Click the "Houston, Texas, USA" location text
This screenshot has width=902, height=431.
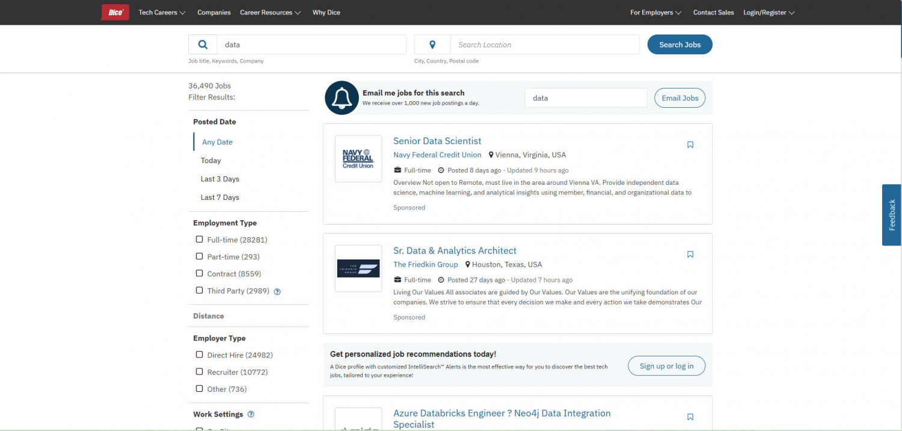click(507, 264)
